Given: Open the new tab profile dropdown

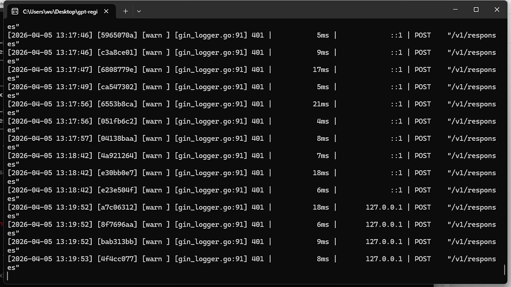Looking at the screenshot, I should (x=139, y=11).
